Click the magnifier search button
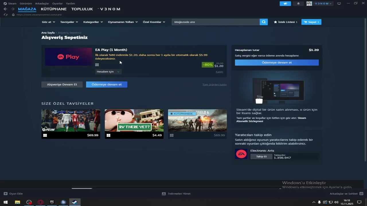The height and width of the screenshot is (206, 367). (x=264, y=22)
